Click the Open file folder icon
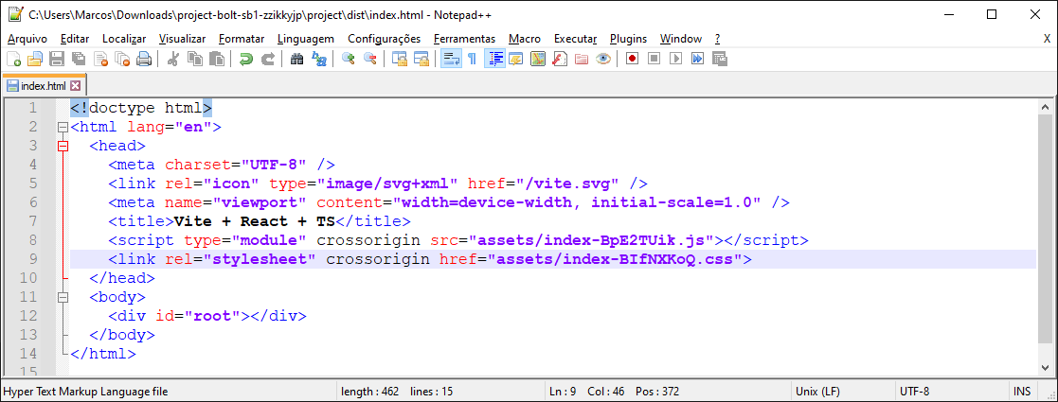 [x=34, y=60]
